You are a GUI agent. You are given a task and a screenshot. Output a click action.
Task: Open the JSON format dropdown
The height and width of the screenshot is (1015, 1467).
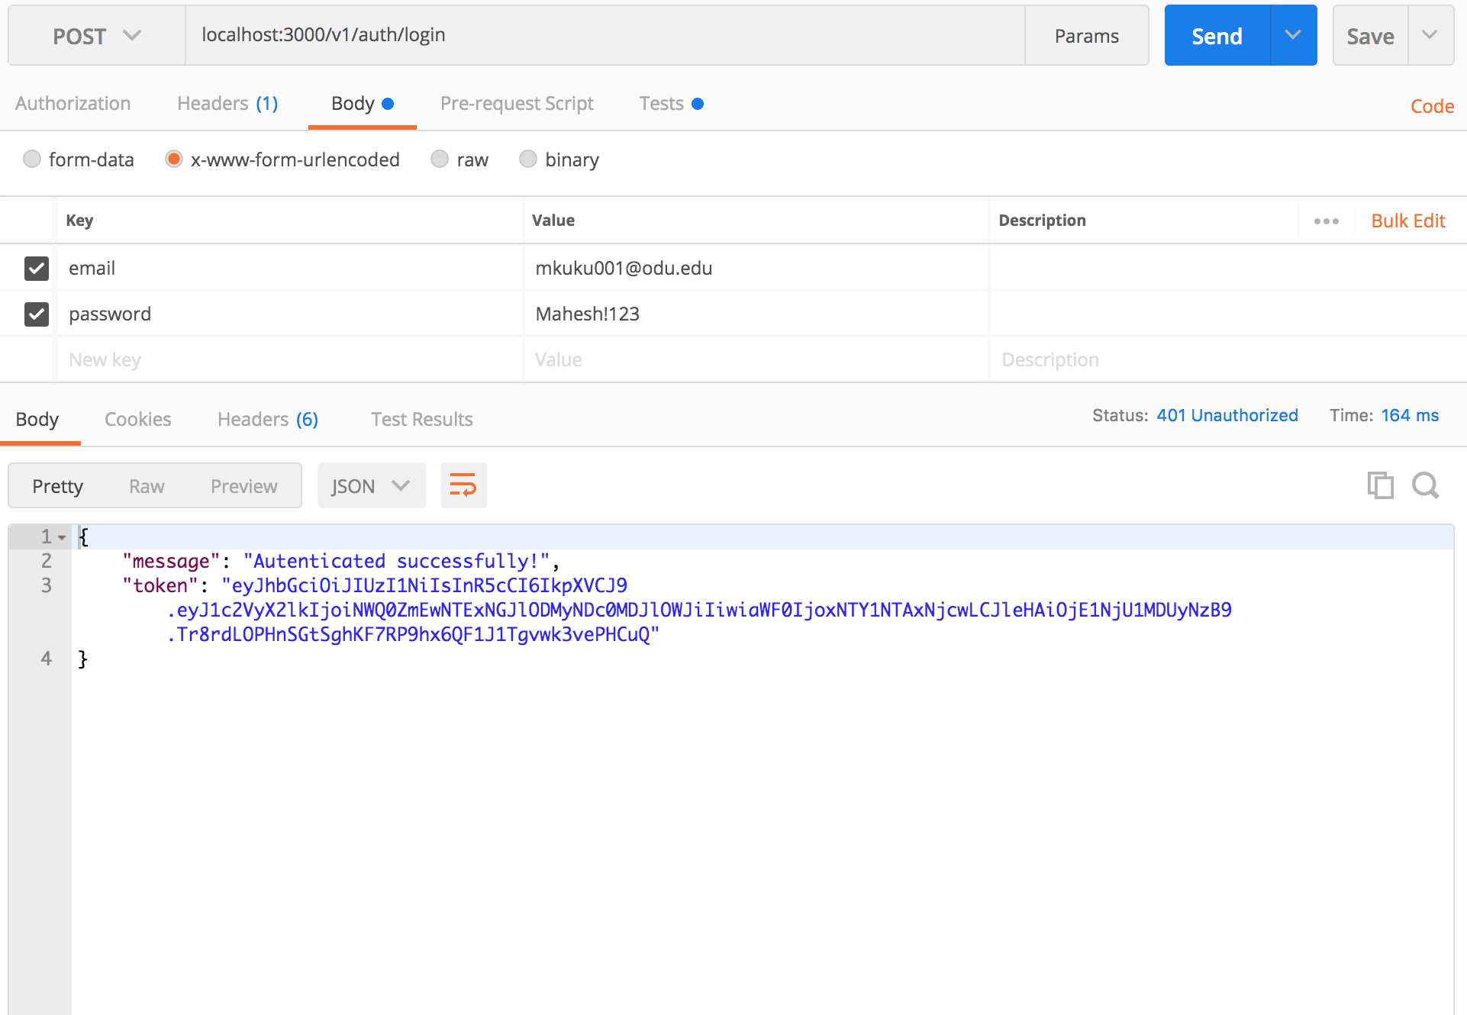point(371,486)
